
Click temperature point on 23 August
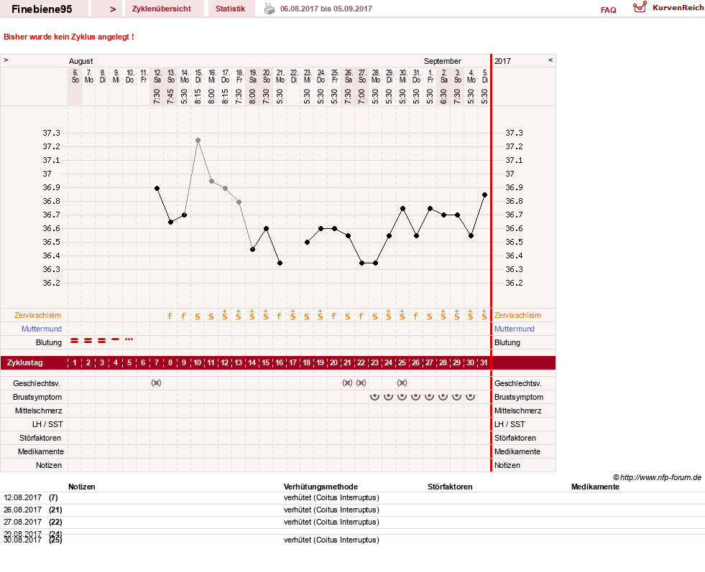pos(307,242)
